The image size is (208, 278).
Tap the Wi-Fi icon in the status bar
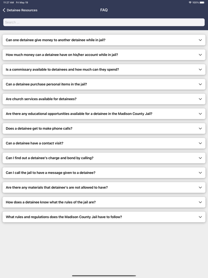point(190,3)
